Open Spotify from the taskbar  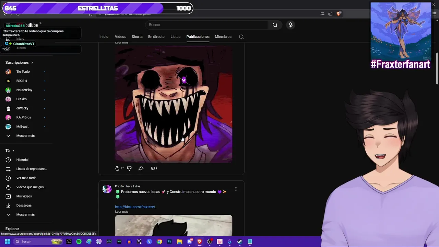click(x=79, y=242)
